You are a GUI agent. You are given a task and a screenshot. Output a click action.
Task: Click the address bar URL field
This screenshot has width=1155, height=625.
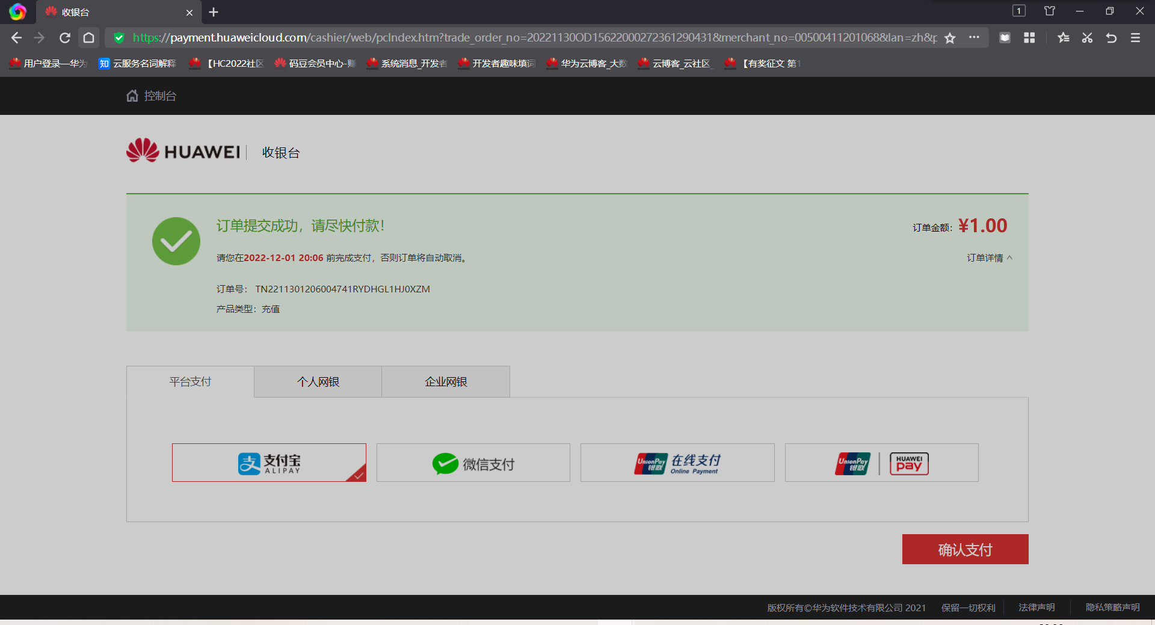(x=534, y=38)
